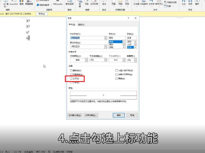Enable the superscript checkbox
The image size is (205, 153).
point(71,79)
